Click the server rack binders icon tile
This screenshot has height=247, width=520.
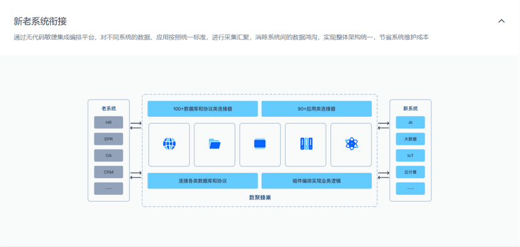[306, 145]
